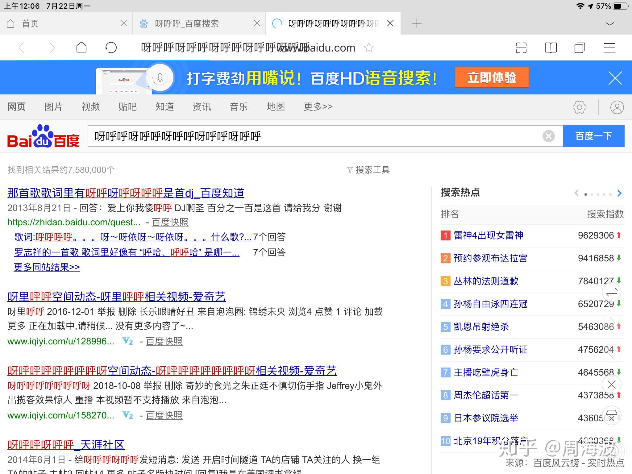Image resolution: width=632 pixels, height=474 pixels.
Task: Expand tab bar dropdown chevron
Action: [x=610, y=24]
